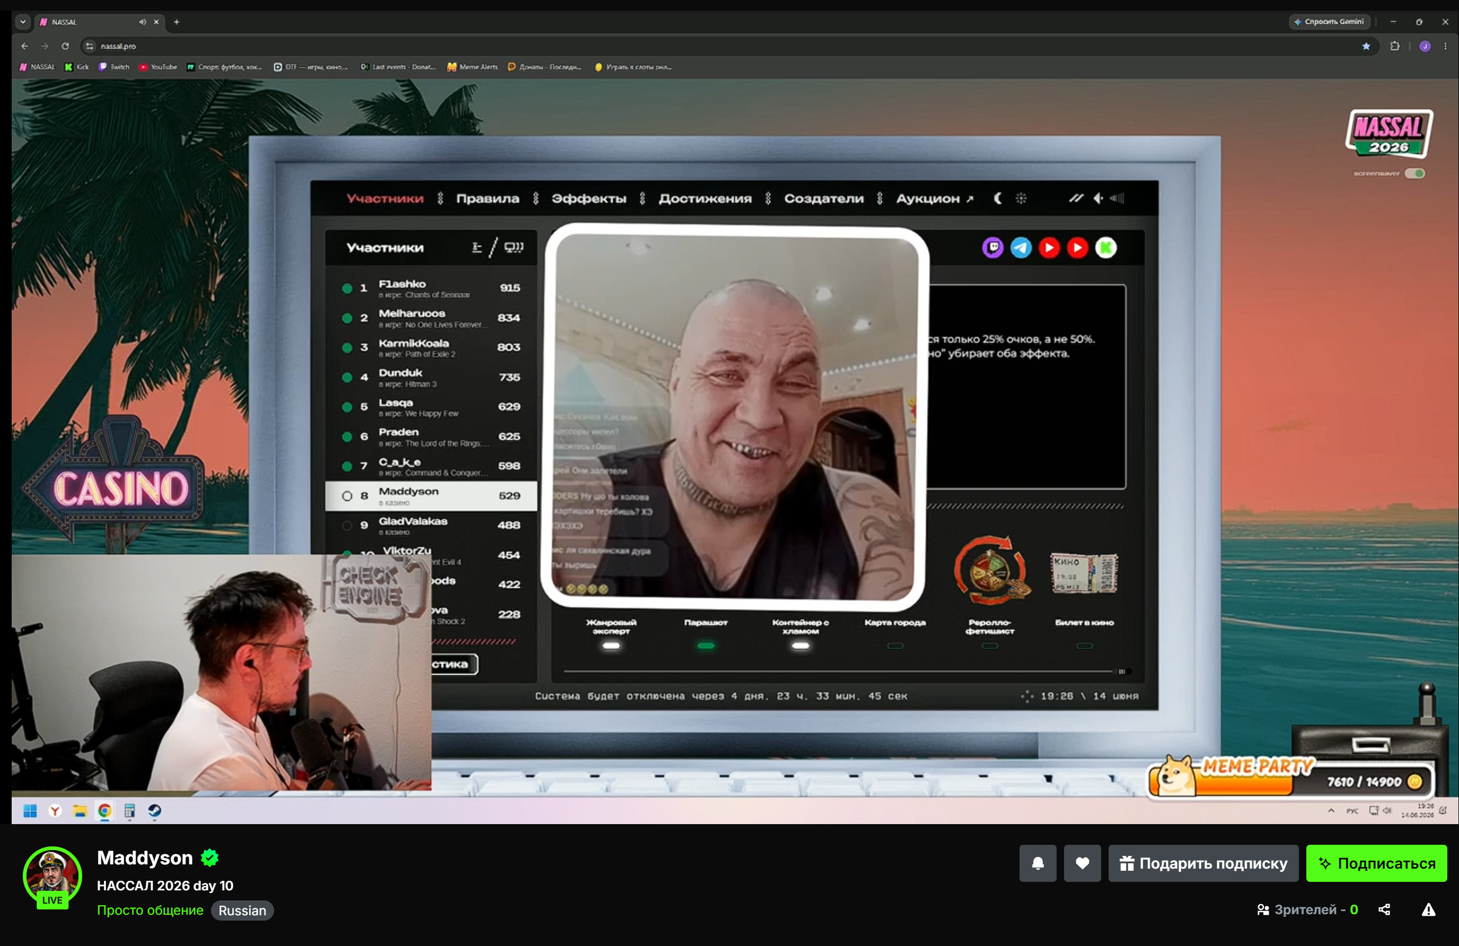The height and width of the screenshot is (946, 1459).
Task: Open the Kick bookmark
Action: pyautogui.click(x=77, y=67)
